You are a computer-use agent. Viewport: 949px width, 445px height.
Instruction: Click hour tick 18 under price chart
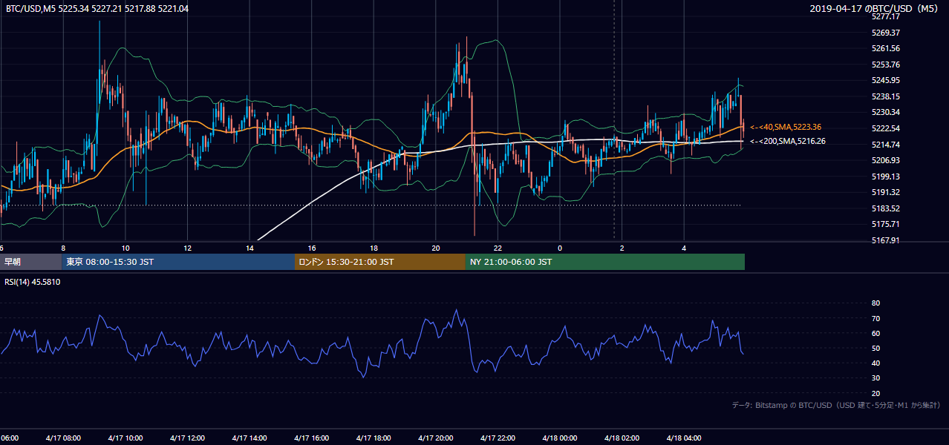374,248
